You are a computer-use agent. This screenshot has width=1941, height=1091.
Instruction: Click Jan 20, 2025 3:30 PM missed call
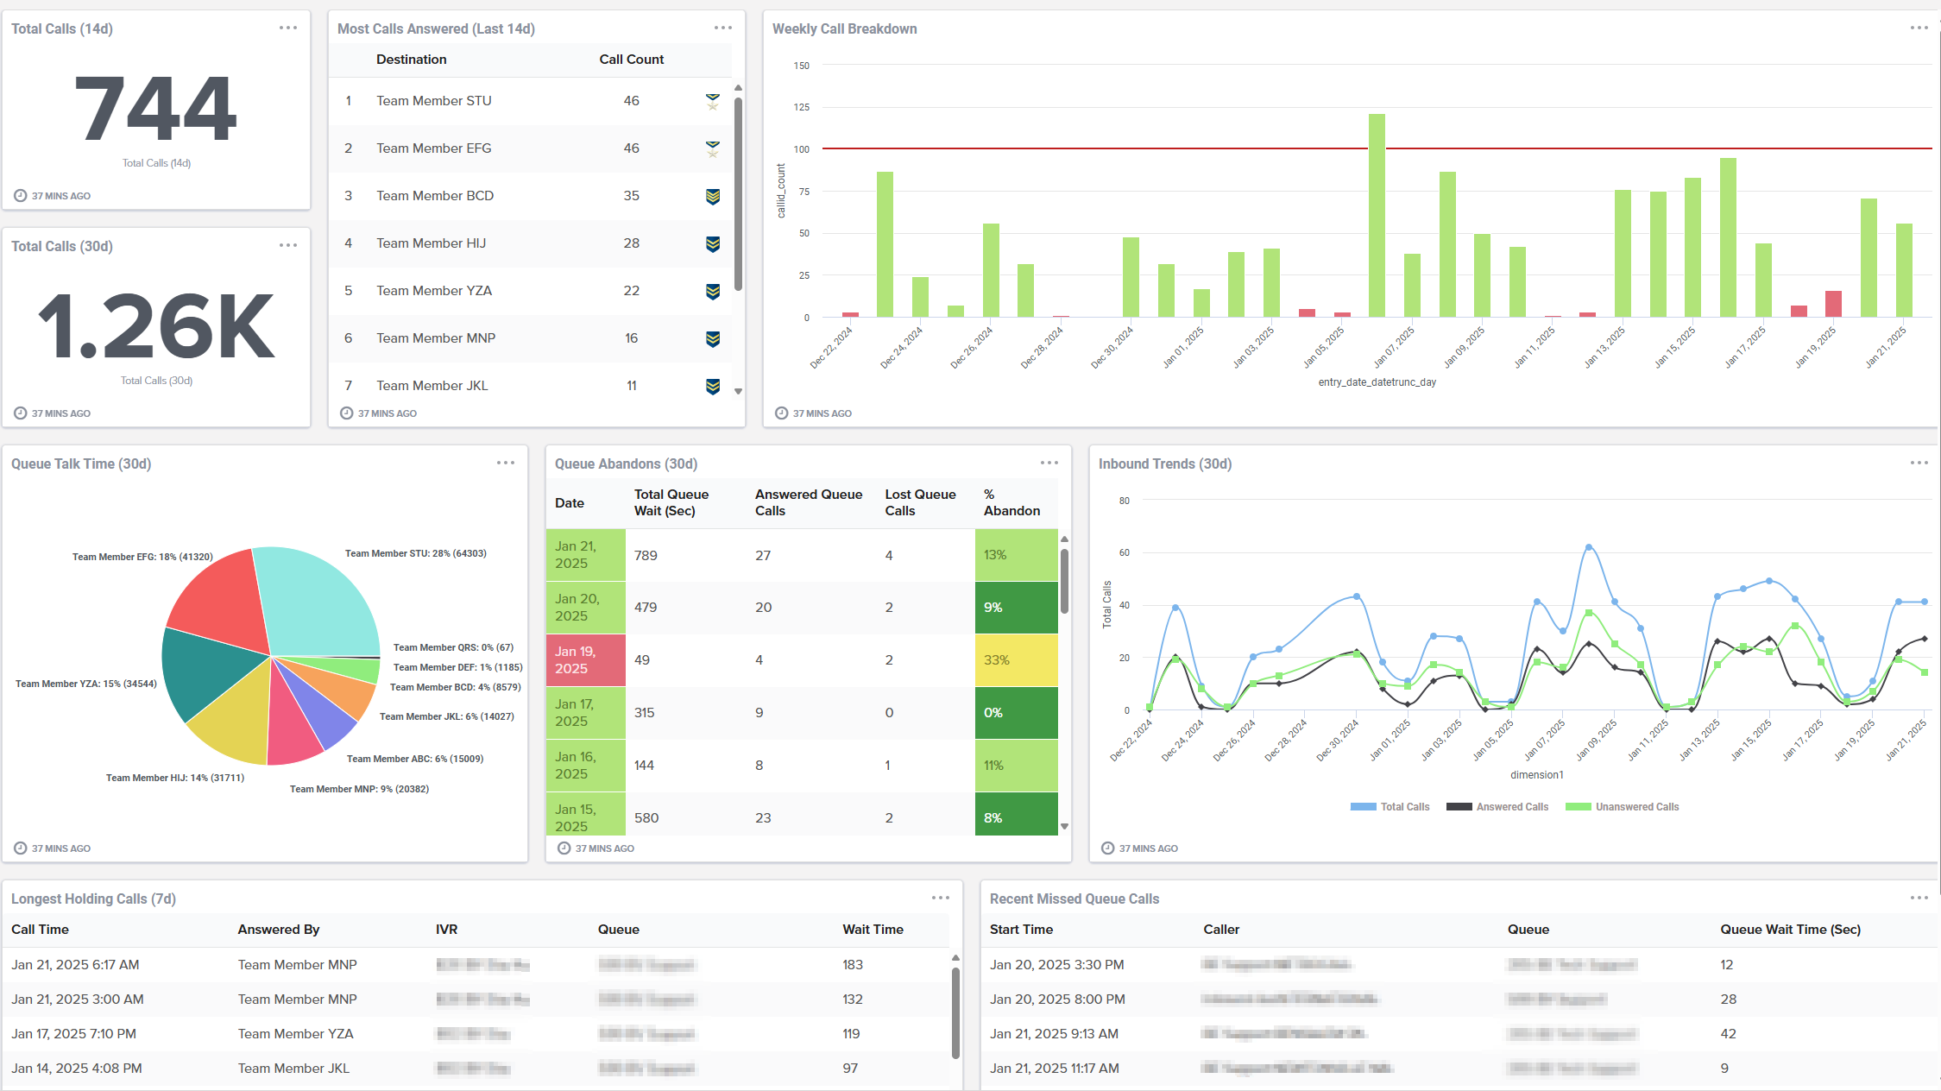(1459, 965)
